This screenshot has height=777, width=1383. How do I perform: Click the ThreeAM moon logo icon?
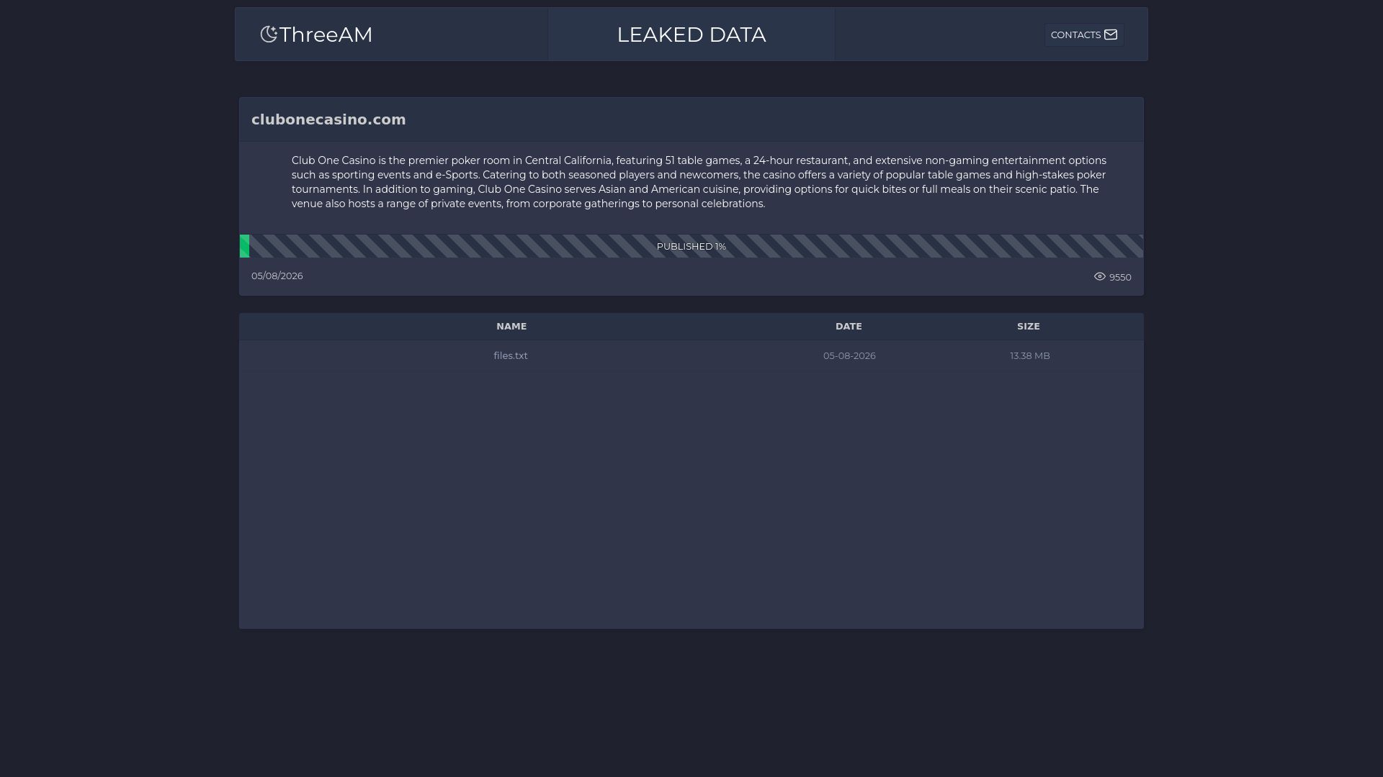pyautogui.click(x=269, y=35)
